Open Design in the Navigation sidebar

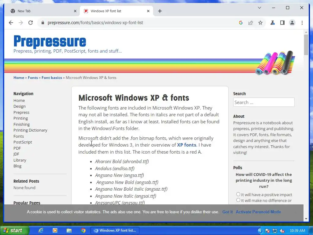(20, 106)
